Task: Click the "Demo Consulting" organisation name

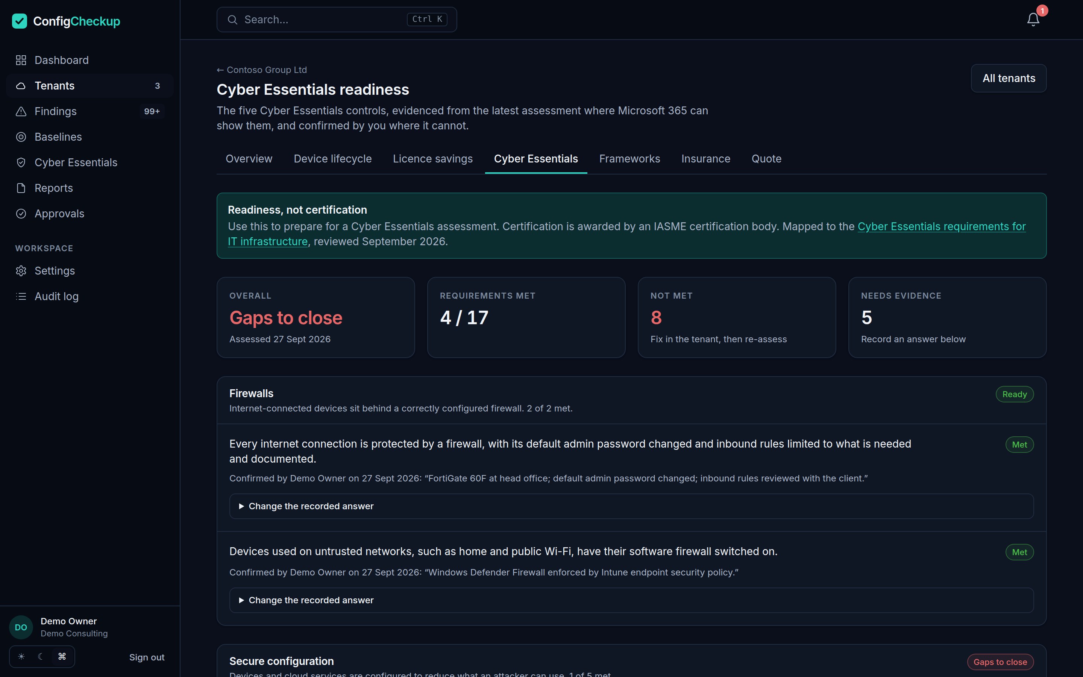Action: pyautogui.click(x=74, y=633)
